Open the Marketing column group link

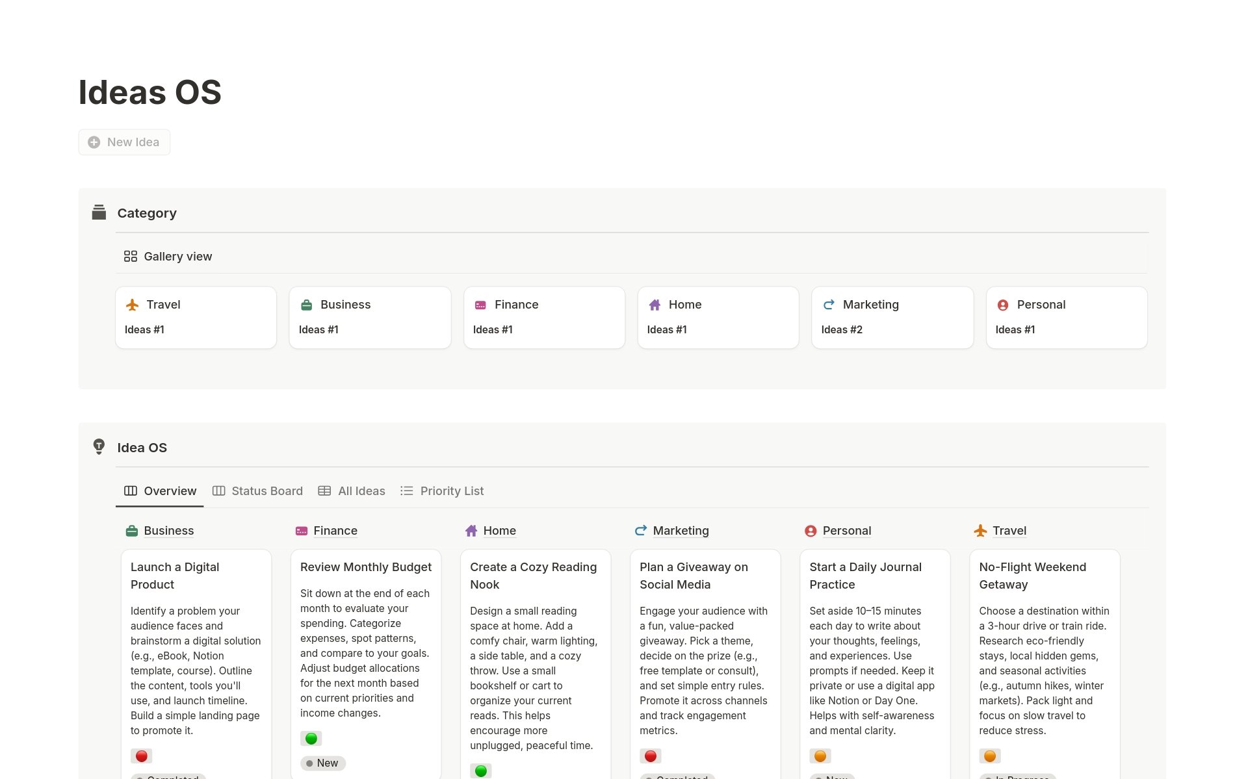[x=681, y=531]
